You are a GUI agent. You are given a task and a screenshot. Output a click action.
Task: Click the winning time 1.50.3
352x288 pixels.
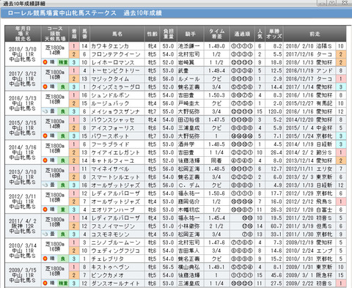(x=216, y=95)
